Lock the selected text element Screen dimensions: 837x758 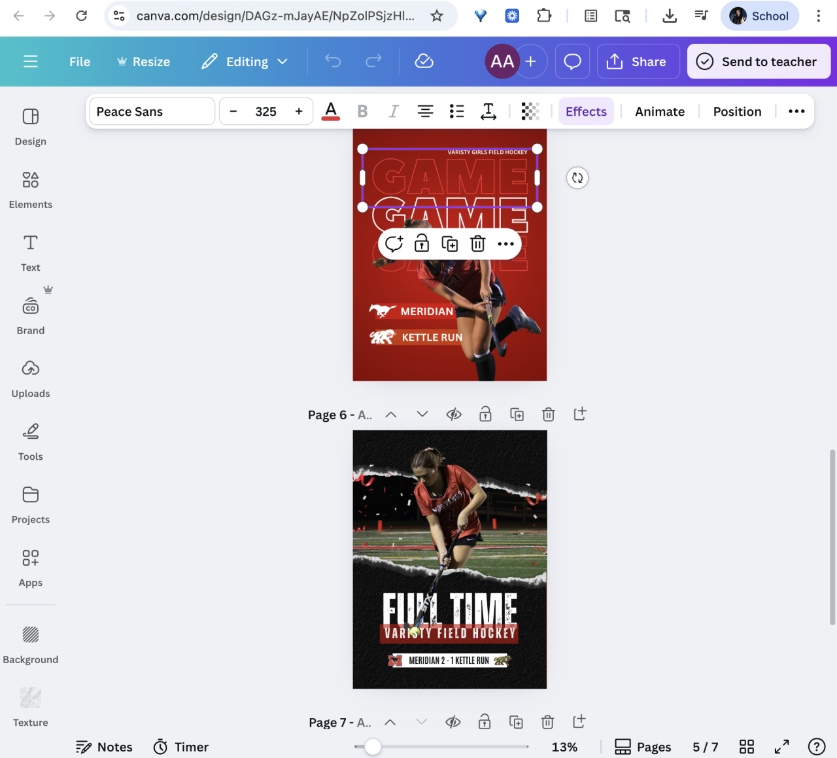(x=422, y=244)
